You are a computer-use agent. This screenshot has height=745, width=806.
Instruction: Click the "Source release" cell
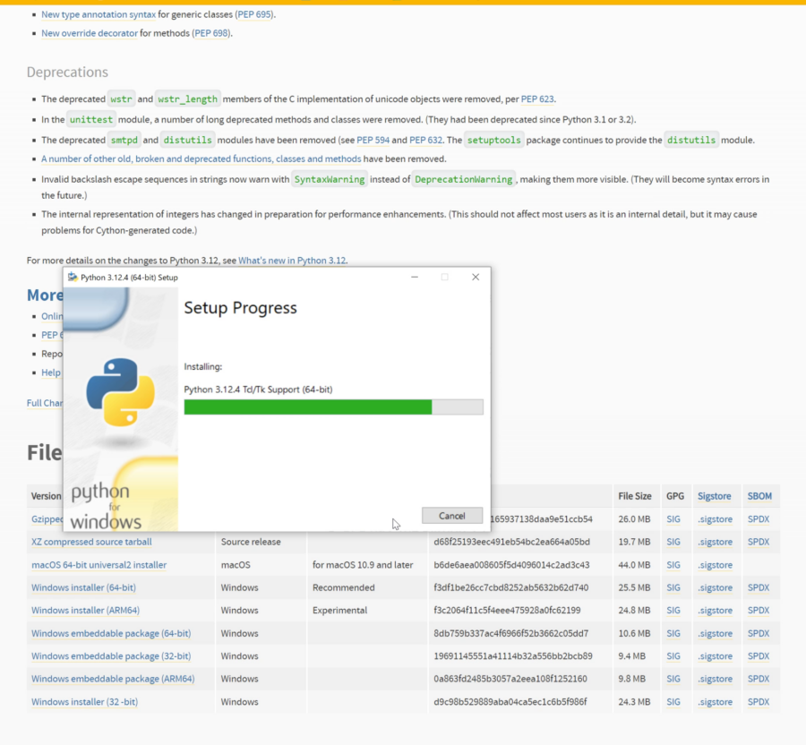tap(251, 542)
